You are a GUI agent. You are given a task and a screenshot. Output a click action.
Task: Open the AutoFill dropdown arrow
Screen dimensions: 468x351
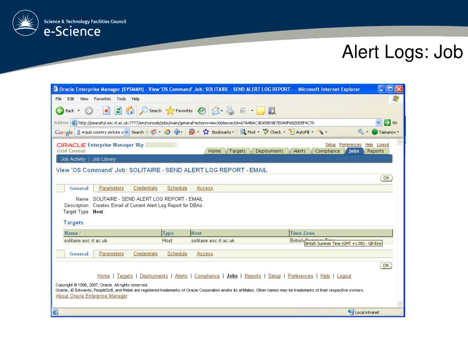pyautogui.click(x=312, y=132)
